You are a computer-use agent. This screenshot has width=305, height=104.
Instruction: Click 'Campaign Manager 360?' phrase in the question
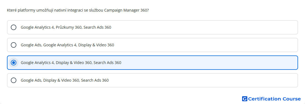(x=127, y=10)
